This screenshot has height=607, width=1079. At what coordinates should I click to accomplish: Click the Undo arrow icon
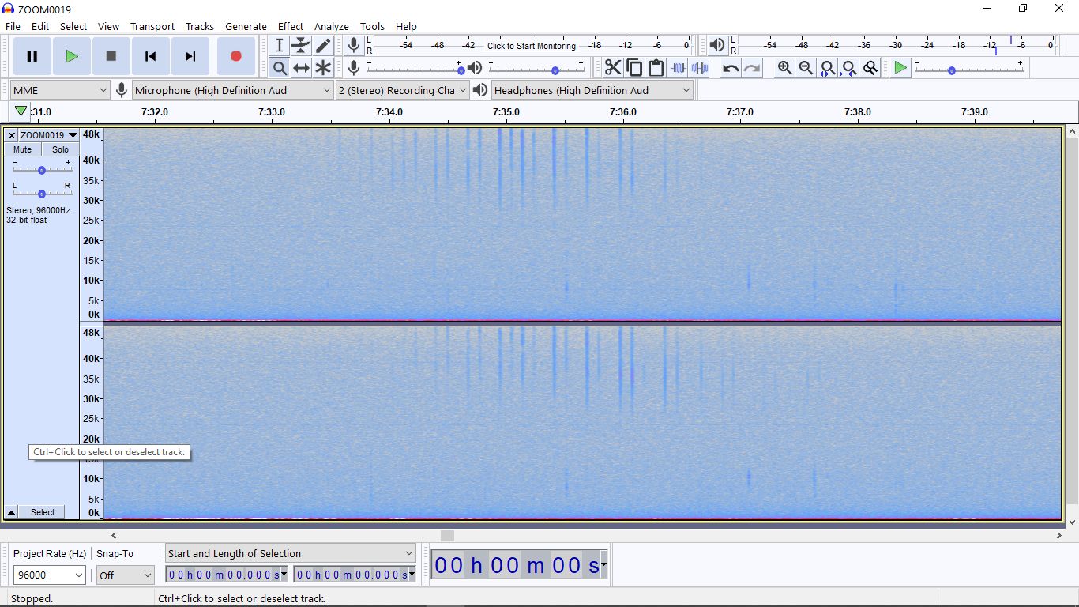731,68
